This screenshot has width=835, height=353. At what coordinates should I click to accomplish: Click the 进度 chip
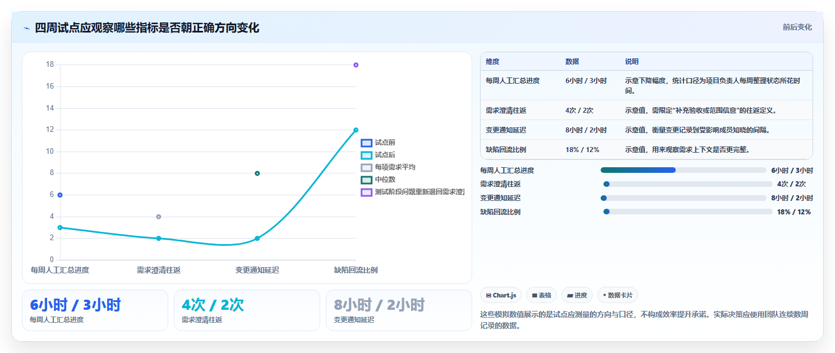click(577, 295)
